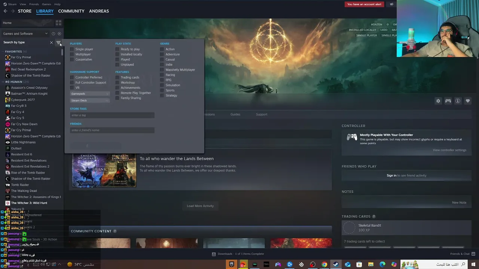Check the Multiplayer filter
The width and height of the screenshot is (479, 269).
pyautogui.click(x=72, y=55)
